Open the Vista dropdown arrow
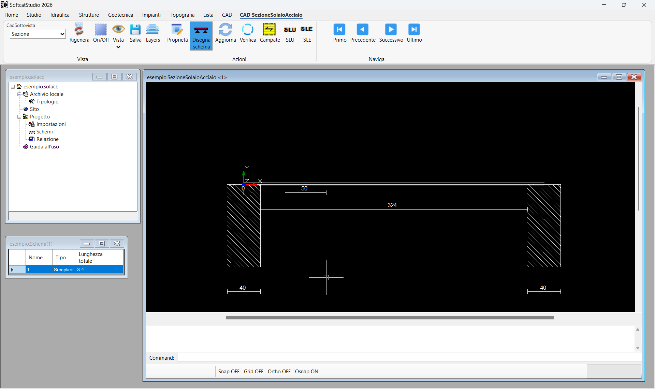The image size is (655, 389). [118, 47]
